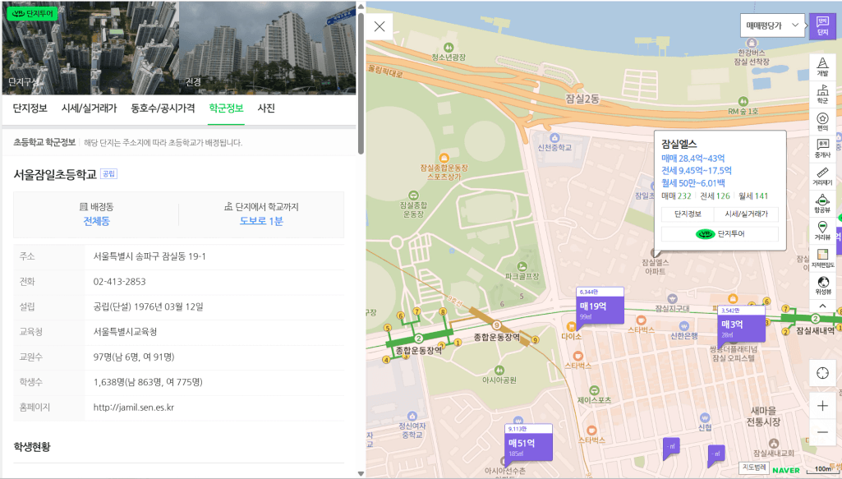Open the 전경 thumbnail photo
The image size is (842, 479).
[268, 48]
